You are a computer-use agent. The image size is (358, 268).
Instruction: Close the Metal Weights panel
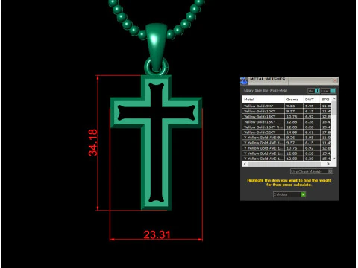point(335,80)
